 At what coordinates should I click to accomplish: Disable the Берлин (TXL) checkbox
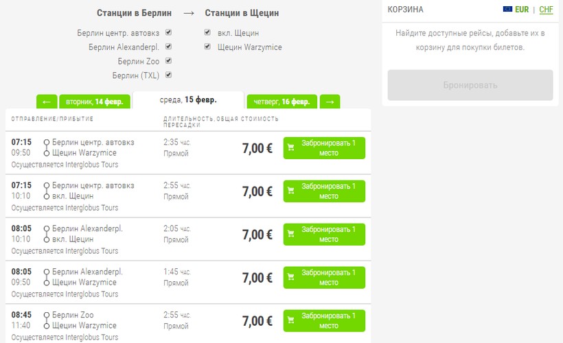point(168,75)
